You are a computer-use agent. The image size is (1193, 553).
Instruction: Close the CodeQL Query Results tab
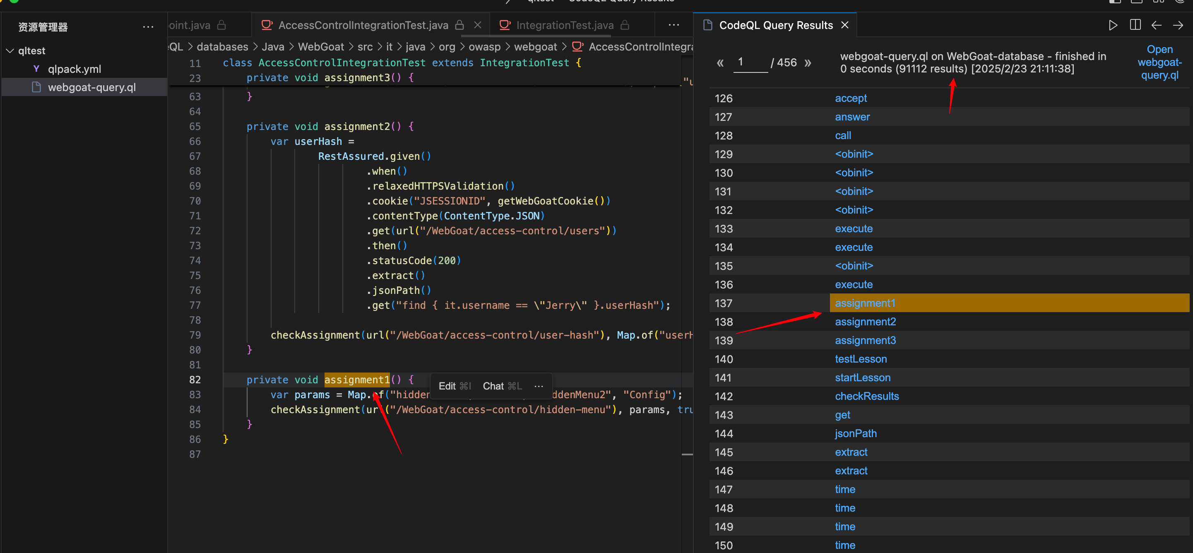pos(845,25)
